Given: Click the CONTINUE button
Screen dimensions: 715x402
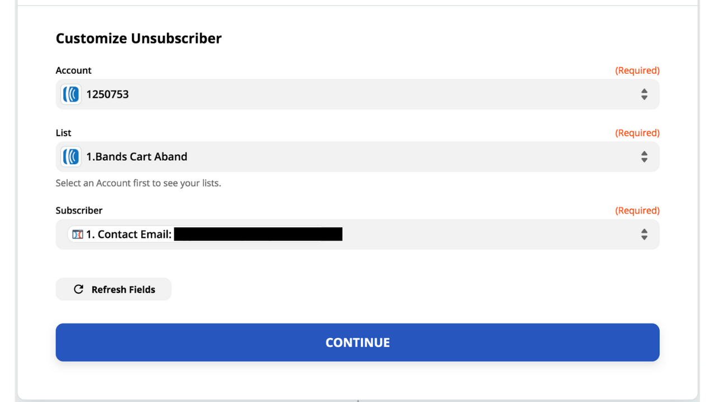Looking at the screenshot, I should [x=357, y=342].
